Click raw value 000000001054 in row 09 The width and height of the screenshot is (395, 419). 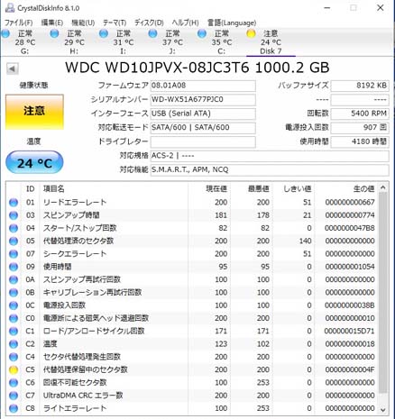[x=350, y=267]
